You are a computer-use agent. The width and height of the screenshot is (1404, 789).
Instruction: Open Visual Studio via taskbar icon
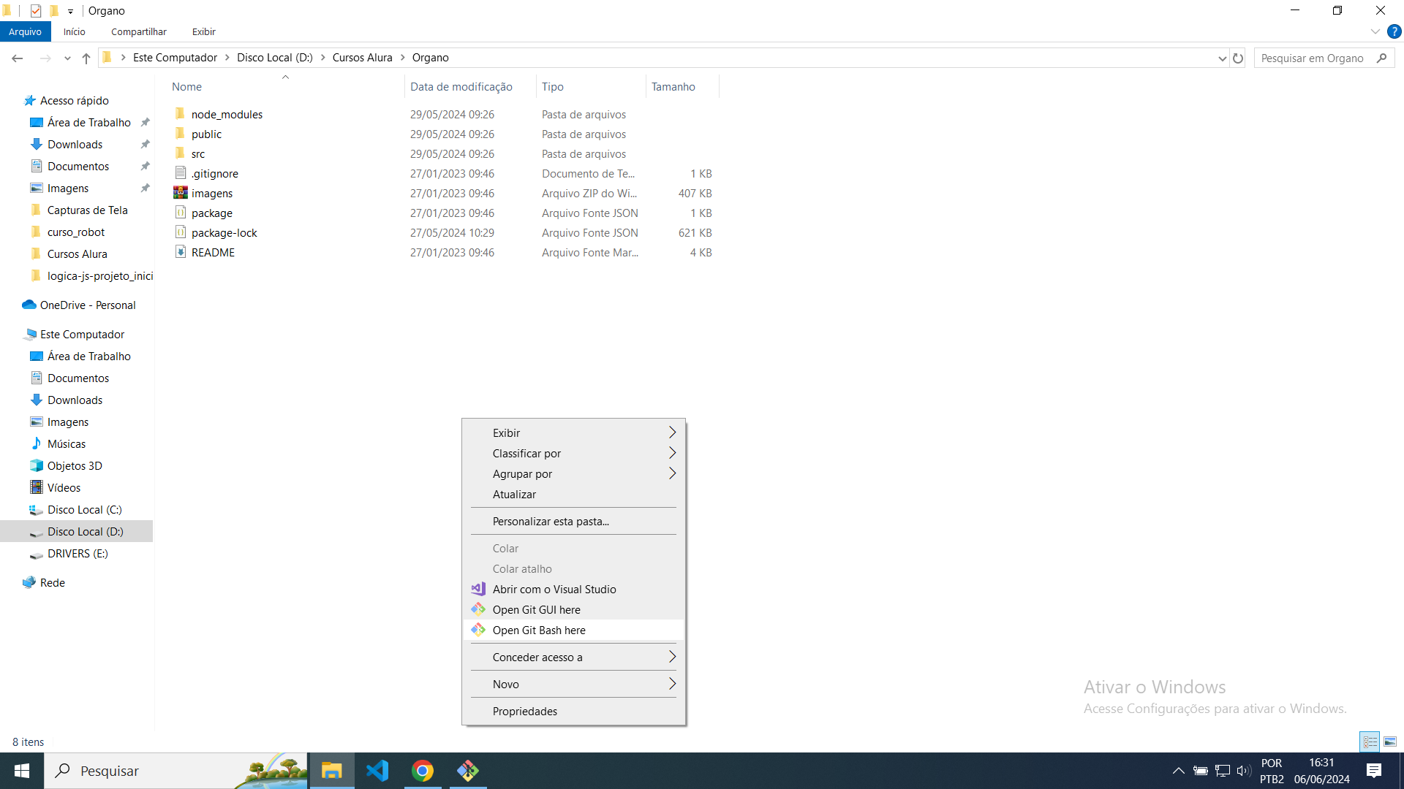(x=377, y=771)
